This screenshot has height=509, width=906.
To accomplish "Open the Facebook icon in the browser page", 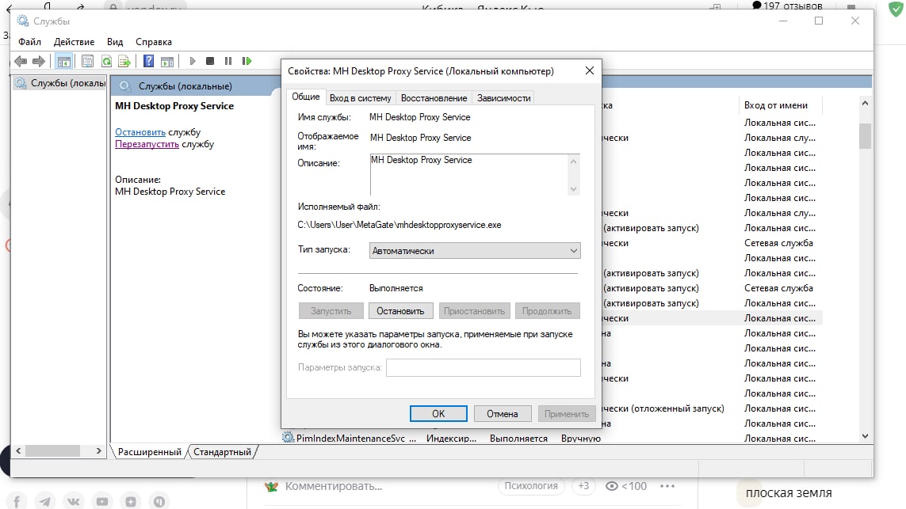I will click(16, 502).
